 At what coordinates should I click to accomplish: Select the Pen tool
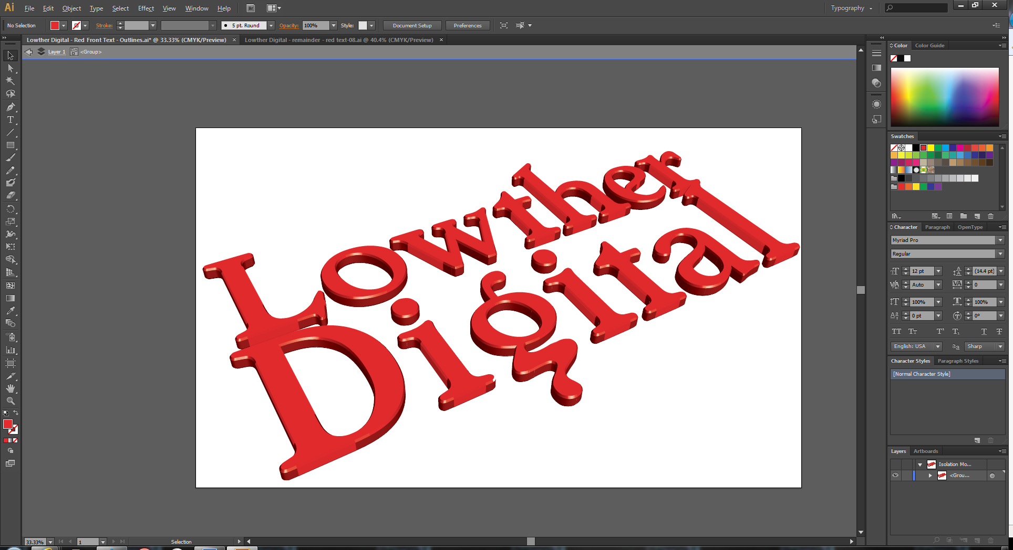point(11,107)
